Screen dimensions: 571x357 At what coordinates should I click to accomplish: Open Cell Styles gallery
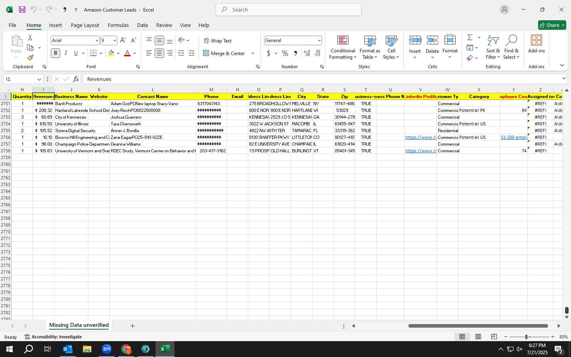(391, 48)
